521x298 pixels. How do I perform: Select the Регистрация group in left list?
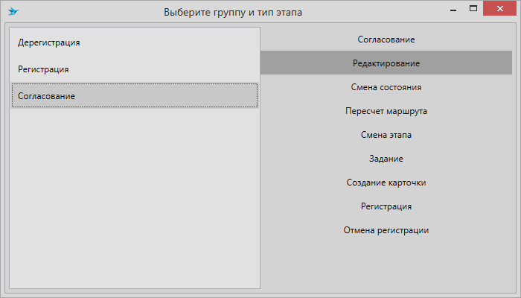tap(135, 69)
